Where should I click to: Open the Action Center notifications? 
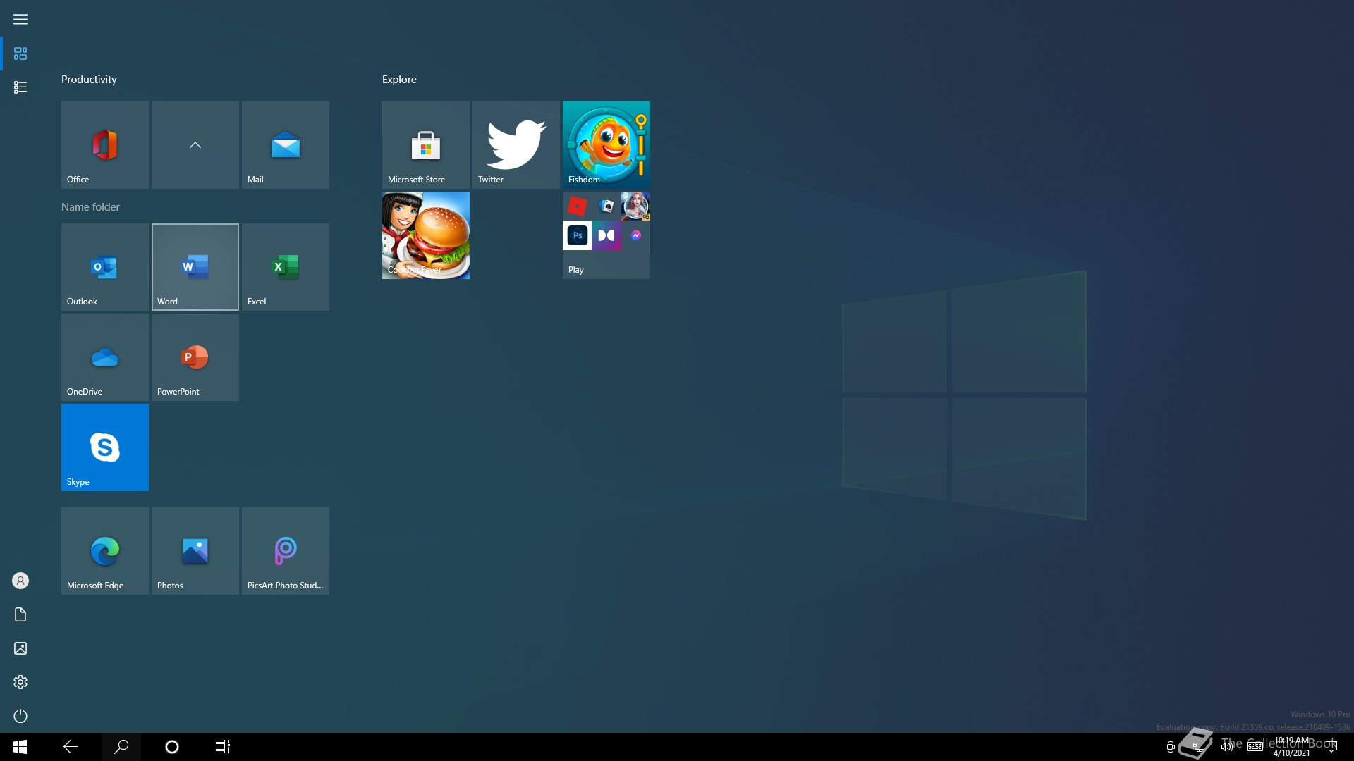point(1331,747)
